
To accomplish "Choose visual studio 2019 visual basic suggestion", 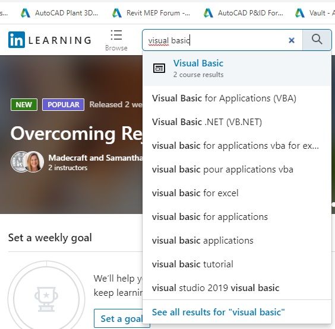I will [x=237, y=288].
